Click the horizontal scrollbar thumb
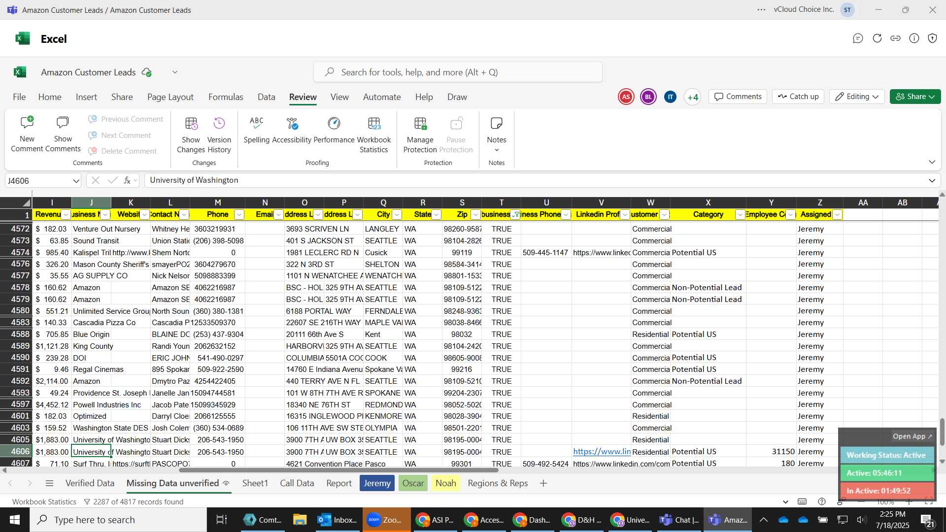946x532 pixels. click(x=338, y=470)
